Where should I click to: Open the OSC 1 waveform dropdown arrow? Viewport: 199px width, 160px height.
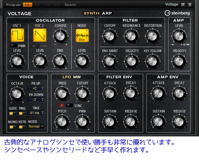(22, 30)
